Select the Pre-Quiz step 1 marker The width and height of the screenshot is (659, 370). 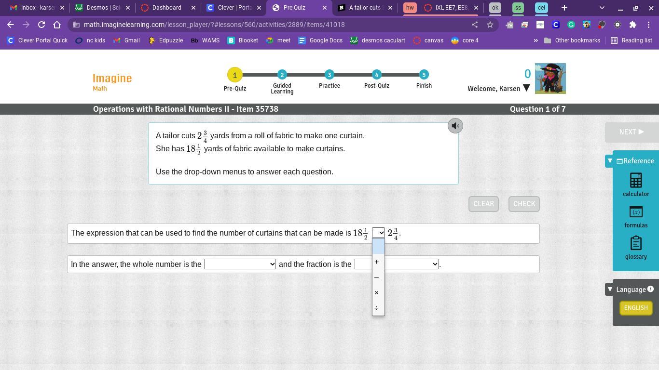(x=235, y=75)
